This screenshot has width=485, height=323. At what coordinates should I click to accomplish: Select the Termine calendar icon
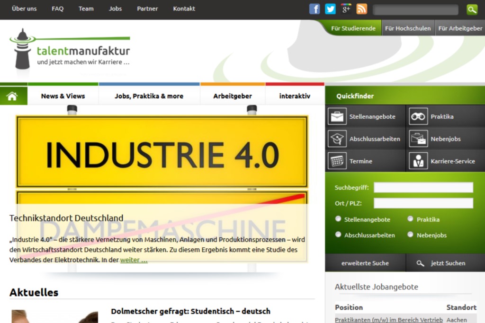coord(337,161)
